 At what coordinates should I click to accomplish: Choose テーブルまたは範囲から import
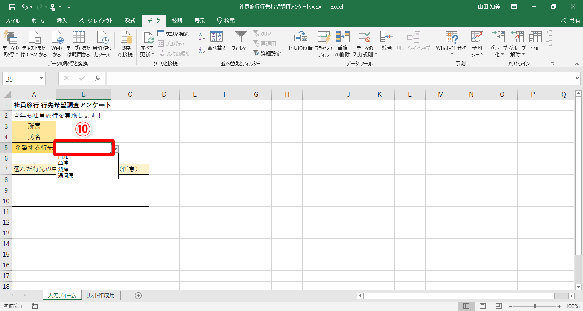(x=78, y=44)
